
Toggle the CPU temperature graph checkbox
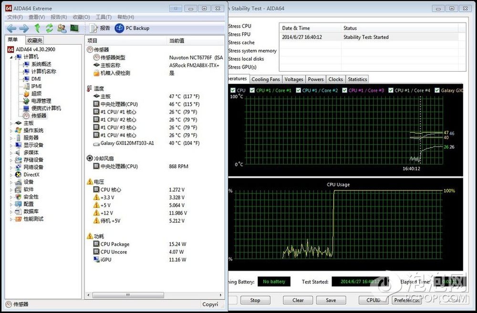(x=233, y=90)
